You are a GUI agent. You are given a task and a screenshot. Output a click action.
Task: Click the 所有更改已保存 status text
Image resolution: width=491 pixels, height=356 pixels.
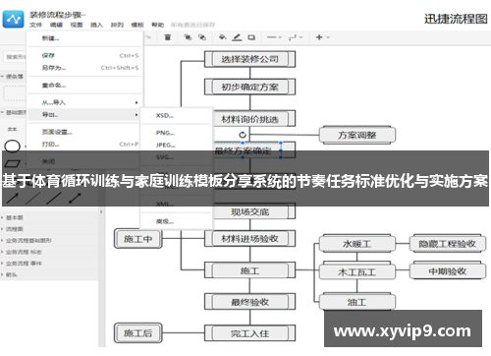point(192,25)
